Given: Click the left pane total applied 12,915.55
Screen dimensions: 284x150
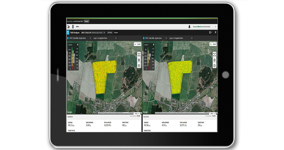Looking at the screenshot, I should pyautogui.click(x=108, y=126).
